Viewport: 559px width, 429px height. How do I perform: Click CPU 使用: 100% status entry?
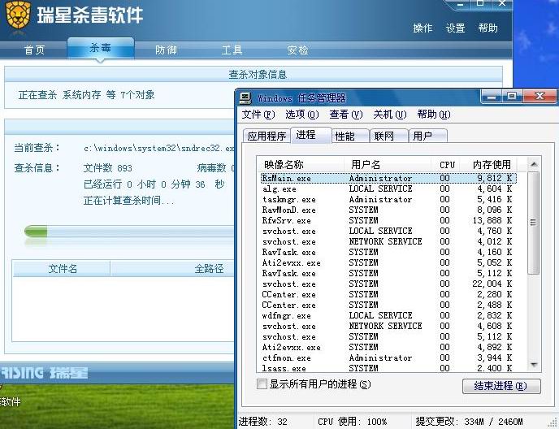point(353,422)
